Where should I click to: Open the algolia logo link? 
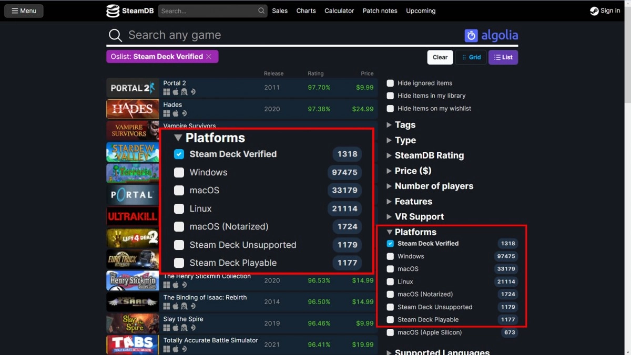(491, 35)
